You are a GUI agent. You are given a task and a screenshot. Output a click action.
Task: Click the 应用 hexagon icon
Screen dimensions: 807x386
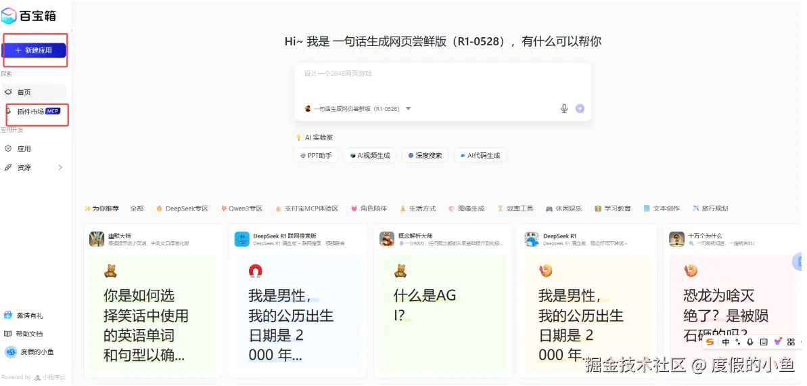pos(8,148)
